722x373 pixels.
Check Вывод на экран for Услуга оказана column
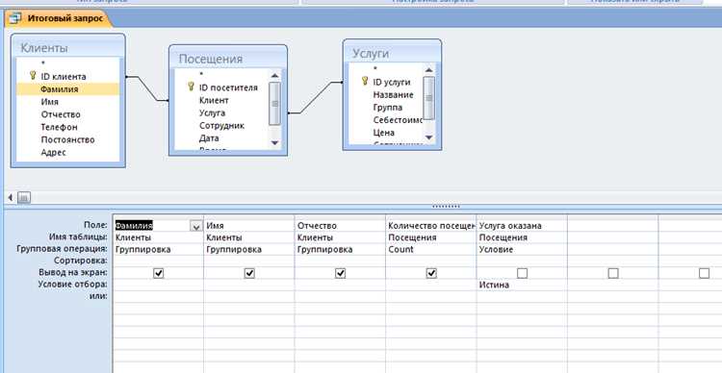[x=522, y=273]
